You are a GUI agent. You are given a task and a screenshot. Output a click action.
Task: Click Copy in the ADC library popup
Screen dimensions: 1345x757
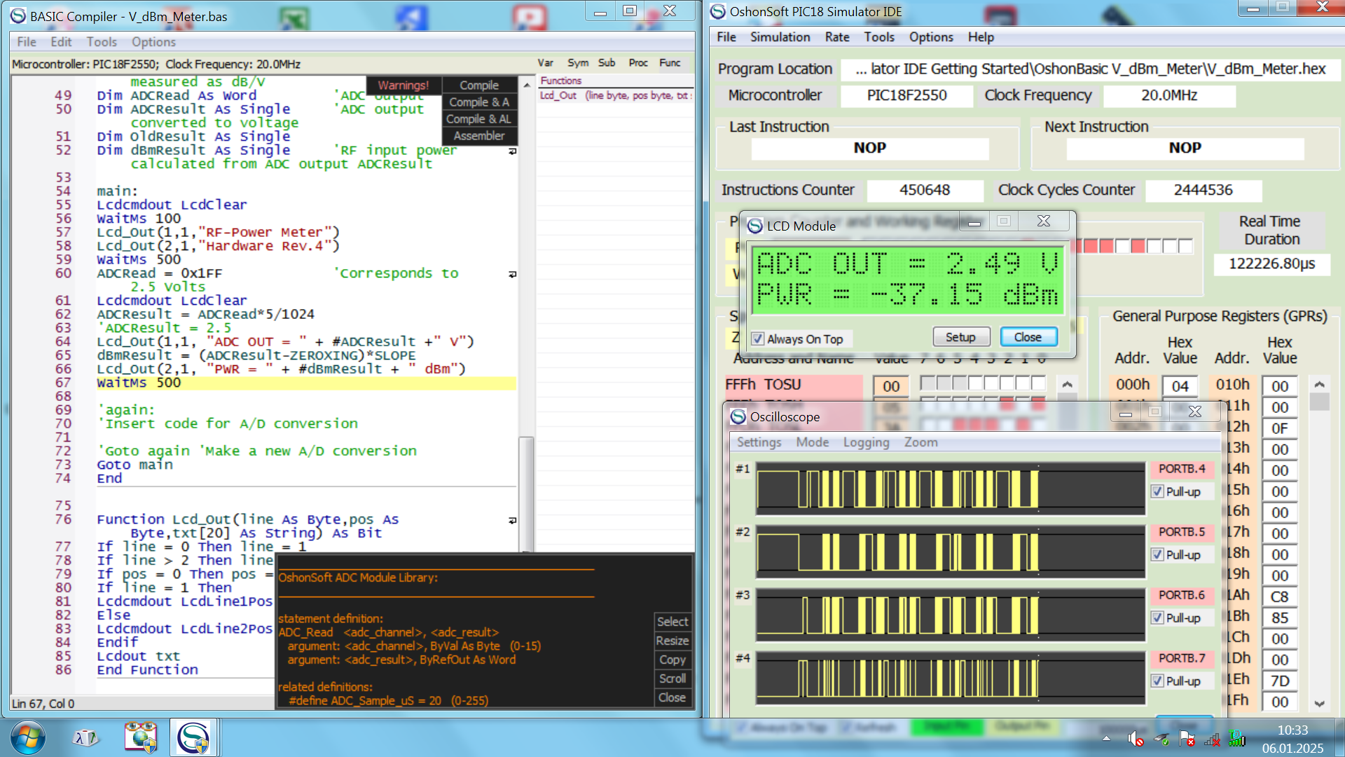(x=672, y=660)
